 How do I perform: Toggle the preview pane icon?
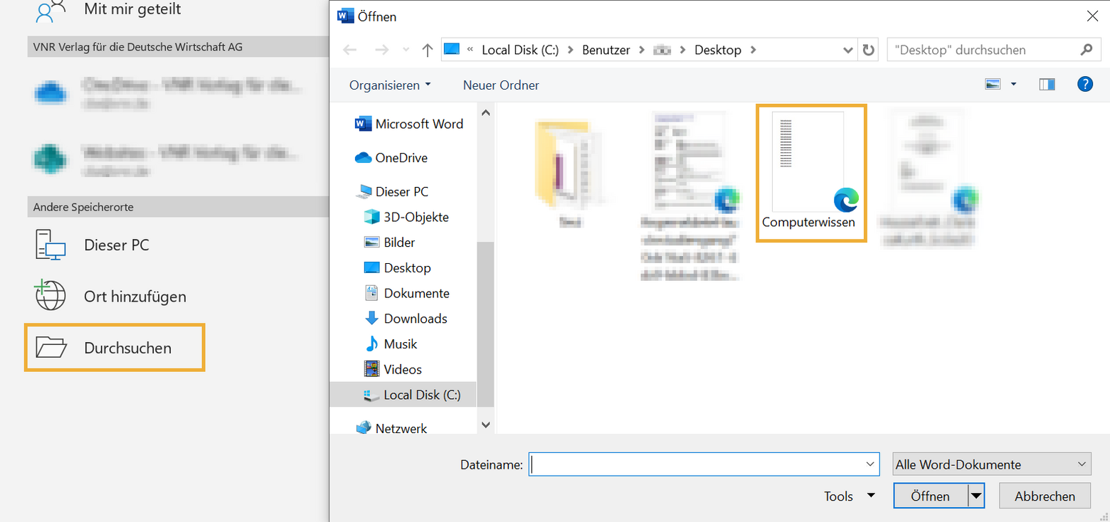[1047, 85]
